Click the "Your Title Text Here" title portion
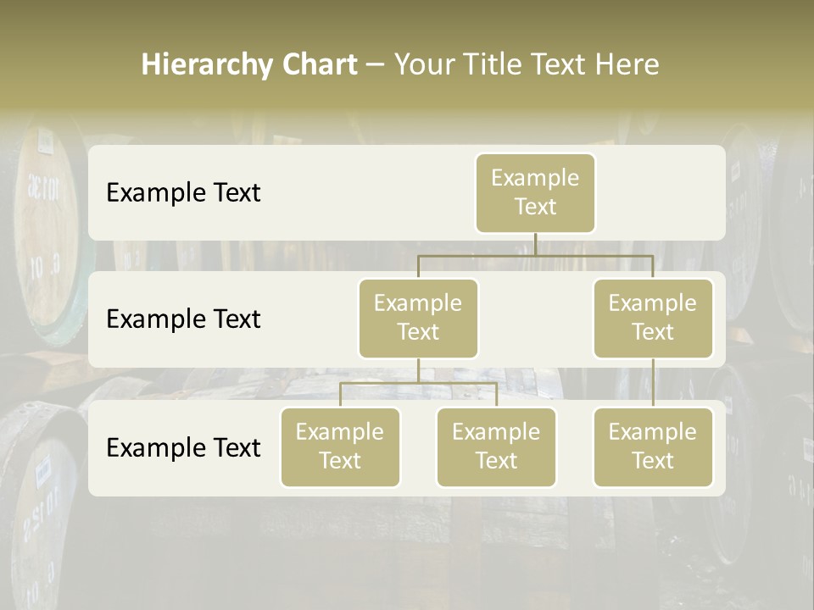814x610 pixels. pos(526,64)
